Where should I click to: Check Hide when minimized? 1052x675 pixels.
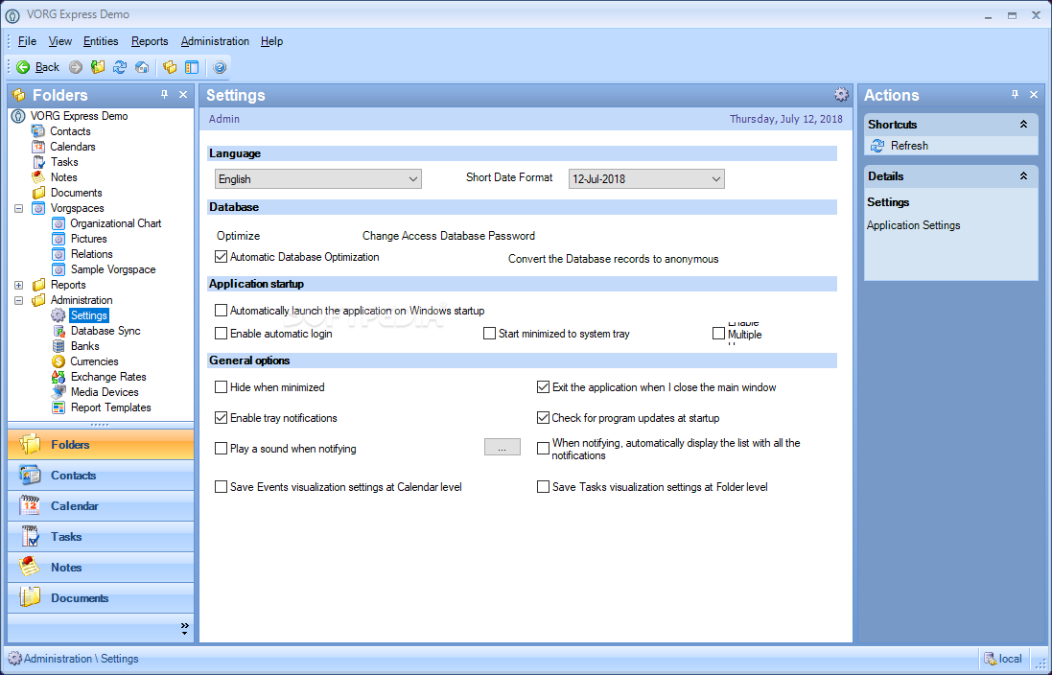[221, 387]
